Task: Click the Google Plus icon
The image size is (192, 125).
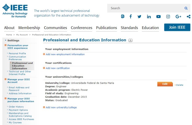Action: coord(178,17)
